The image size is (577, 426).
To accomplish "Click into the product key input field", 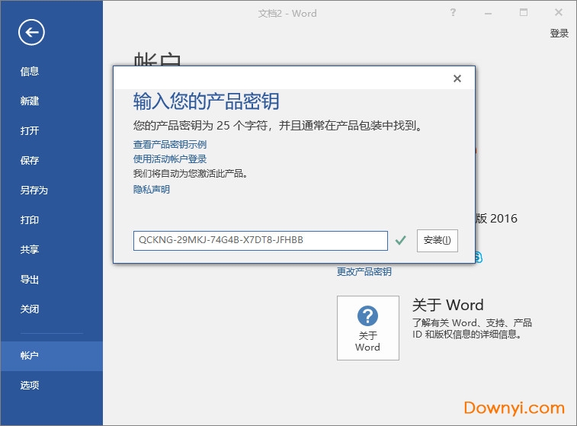I will (x=261, y=241).
